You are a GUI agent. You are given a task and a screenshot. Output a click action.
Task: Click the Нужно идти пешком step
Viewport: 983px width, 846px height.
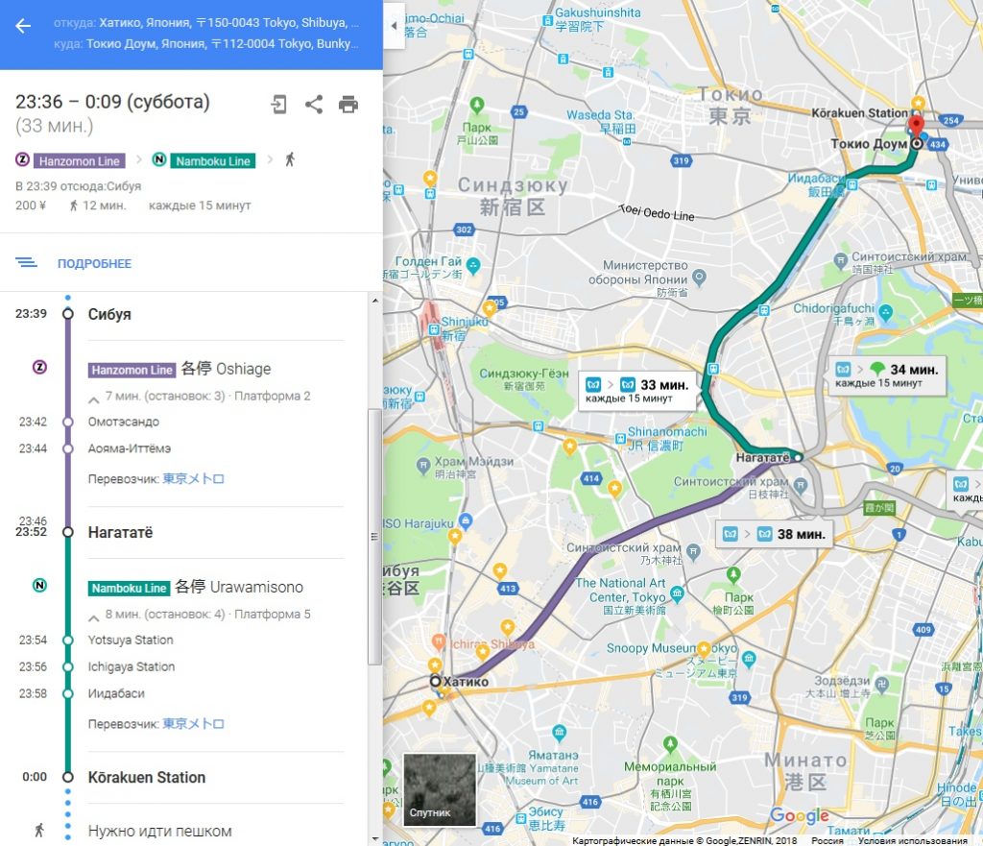(160, 832)
